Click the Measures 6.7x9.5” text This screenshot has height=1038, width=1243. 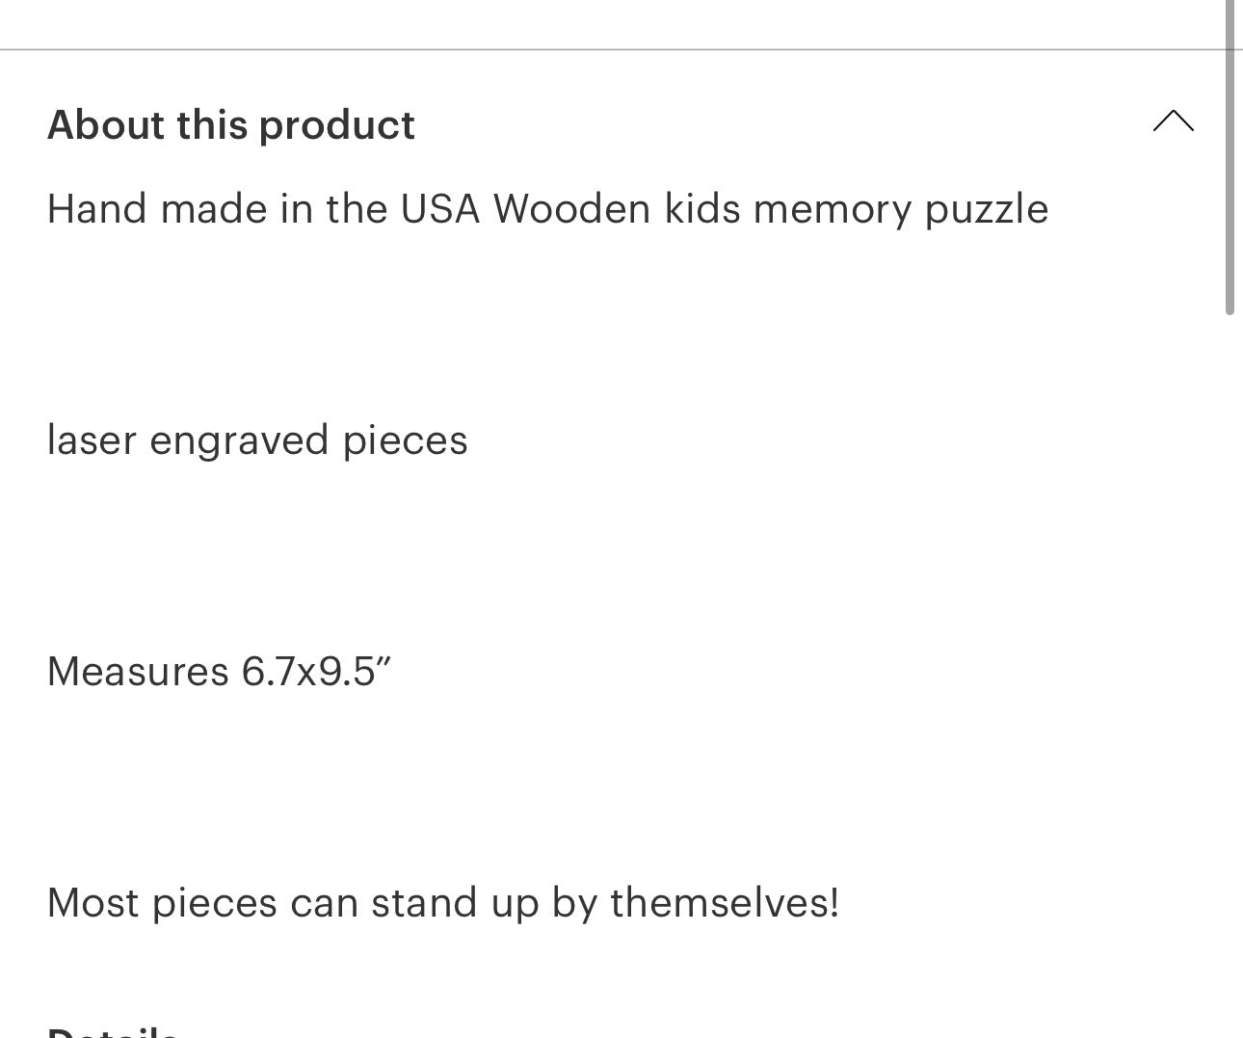219,672
